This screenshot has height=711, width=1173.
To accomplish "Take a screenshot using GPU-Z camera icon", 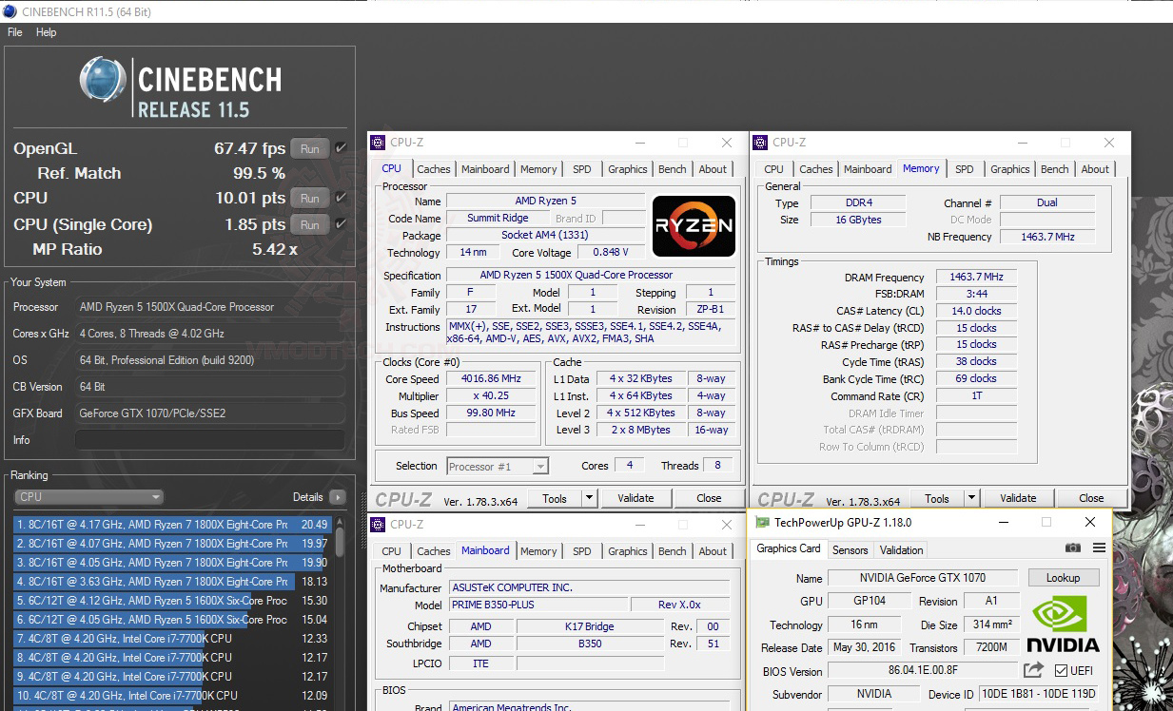I will 1074,548.
